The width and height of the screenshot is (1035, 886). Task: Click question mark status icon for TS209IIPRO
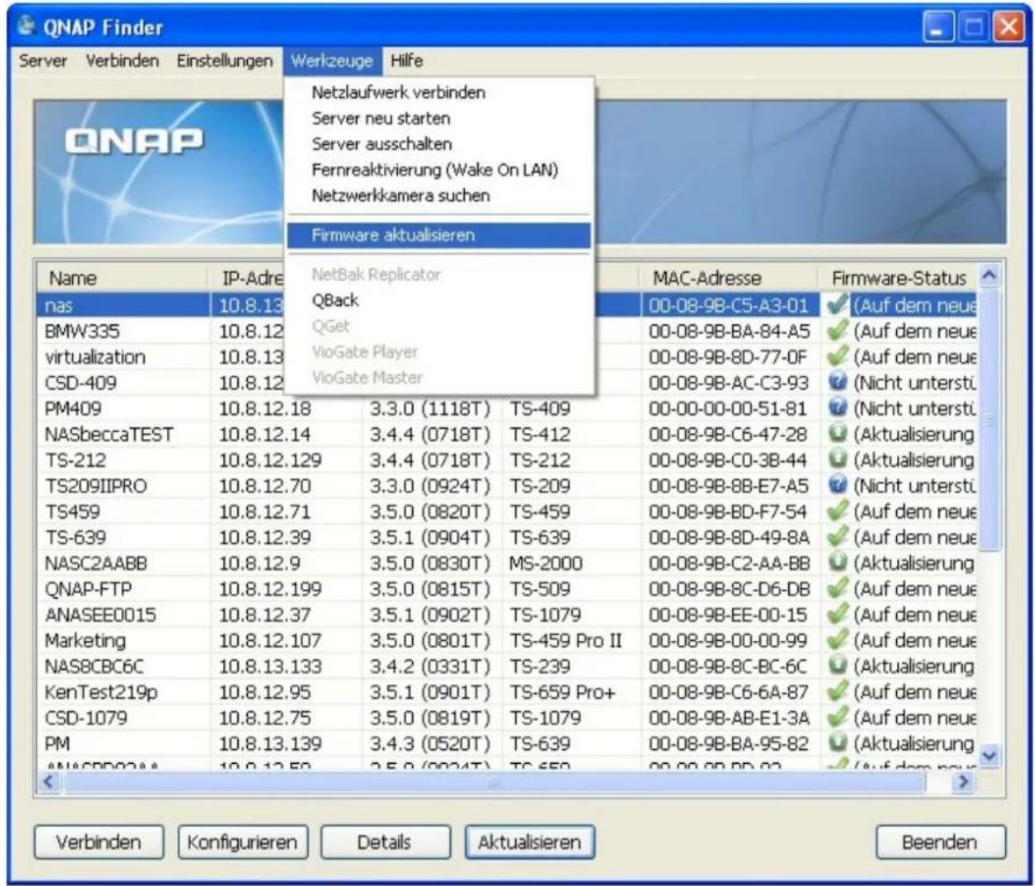tap(837, 485)
